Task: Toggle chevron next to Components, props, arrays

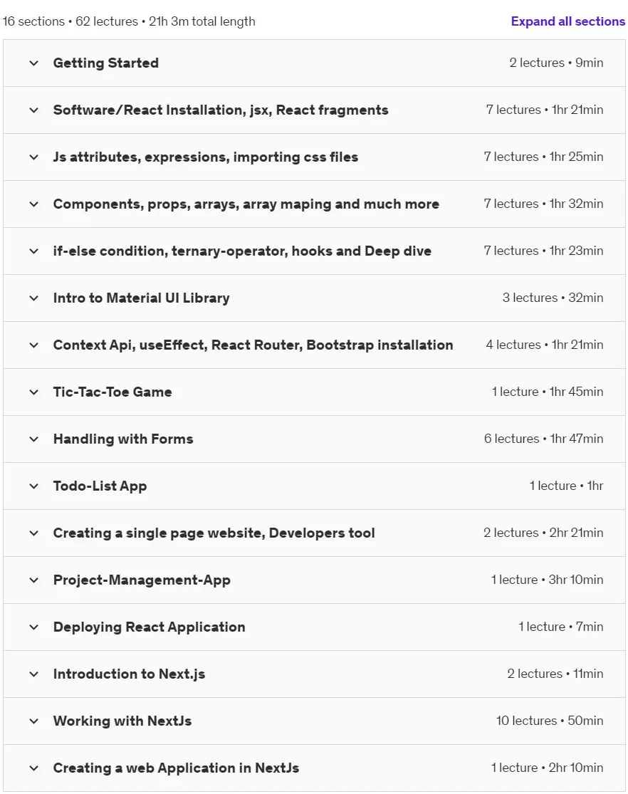Action: click(34, 204)
